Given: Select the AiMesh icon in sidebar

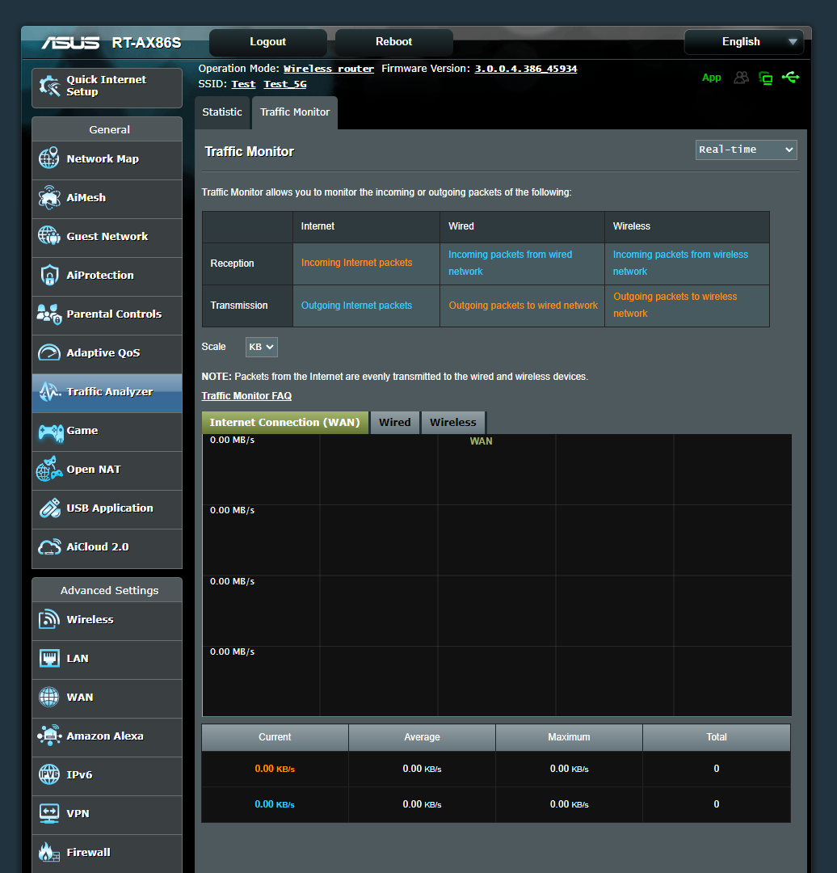Looking at the screenshot, I should pos(48,198).
